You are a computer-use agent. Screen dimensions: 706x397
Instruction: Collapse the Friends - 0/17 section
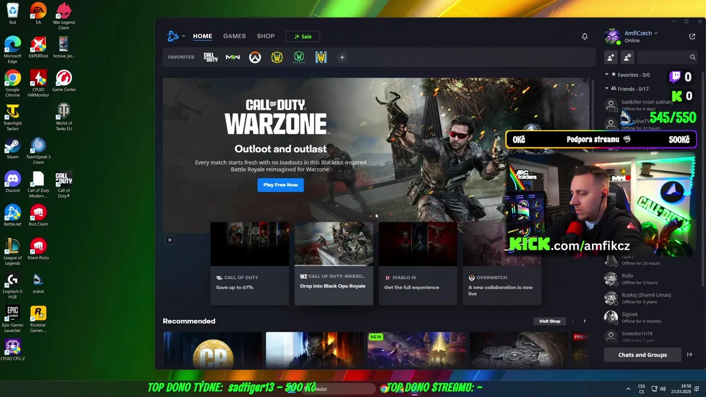[x=607, y=88]
